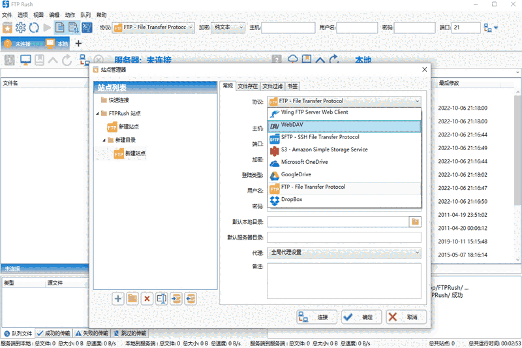Choose SFTP - SSH File Transfer Protocol
522x348 pixels.
tap(345, 138)
